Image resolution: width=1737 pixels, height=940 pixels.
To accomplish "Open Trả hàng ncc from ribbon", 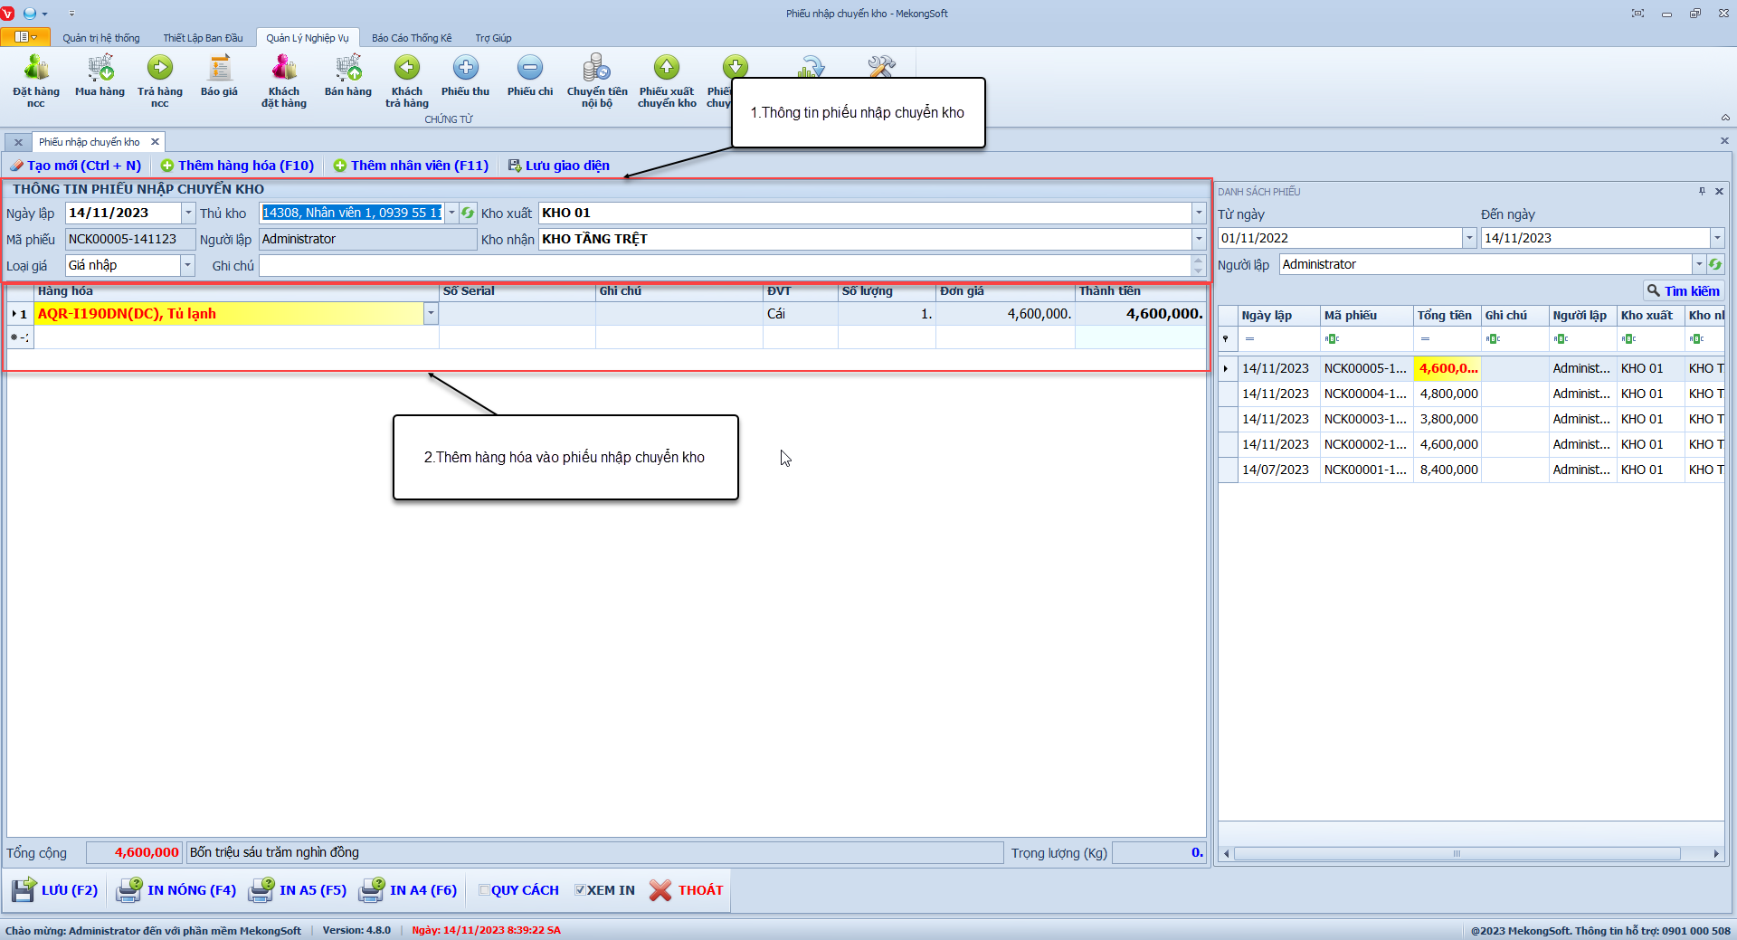I will [160, 69].
